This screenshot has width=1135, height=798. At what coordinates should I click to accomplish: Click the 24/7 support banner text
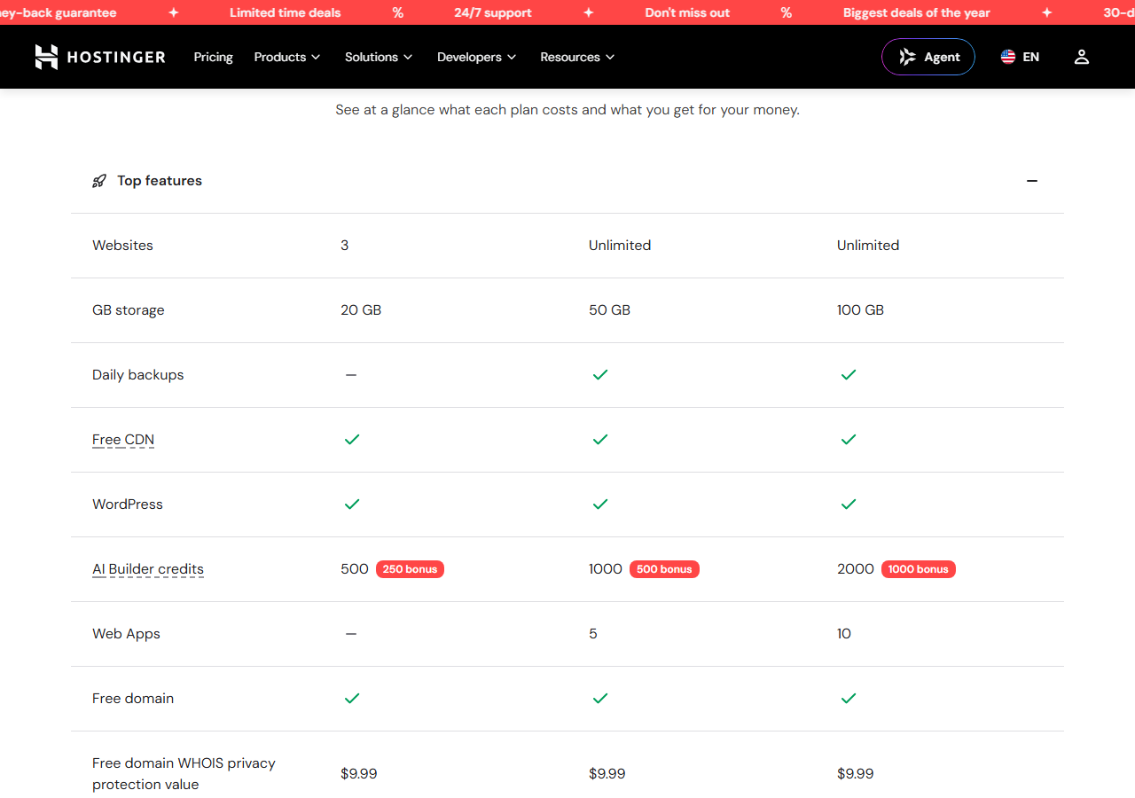point(493,12)
